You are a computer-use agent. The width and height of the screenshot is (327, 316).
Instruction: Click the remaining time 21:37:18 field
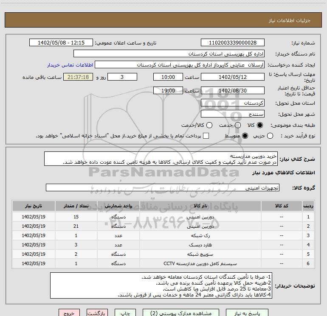tap(78, 77)
